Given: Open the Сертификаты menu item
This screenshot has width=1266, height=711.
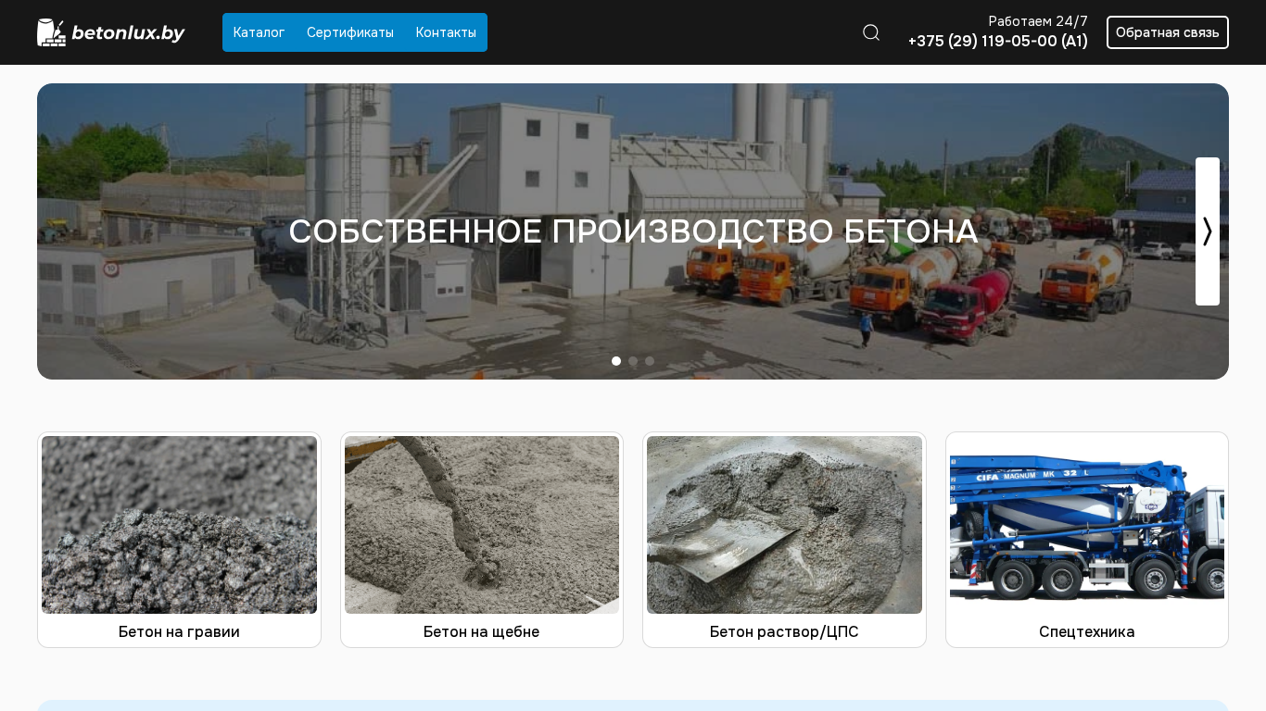Looking at the screenshot, I should click(x=350, y=32).
